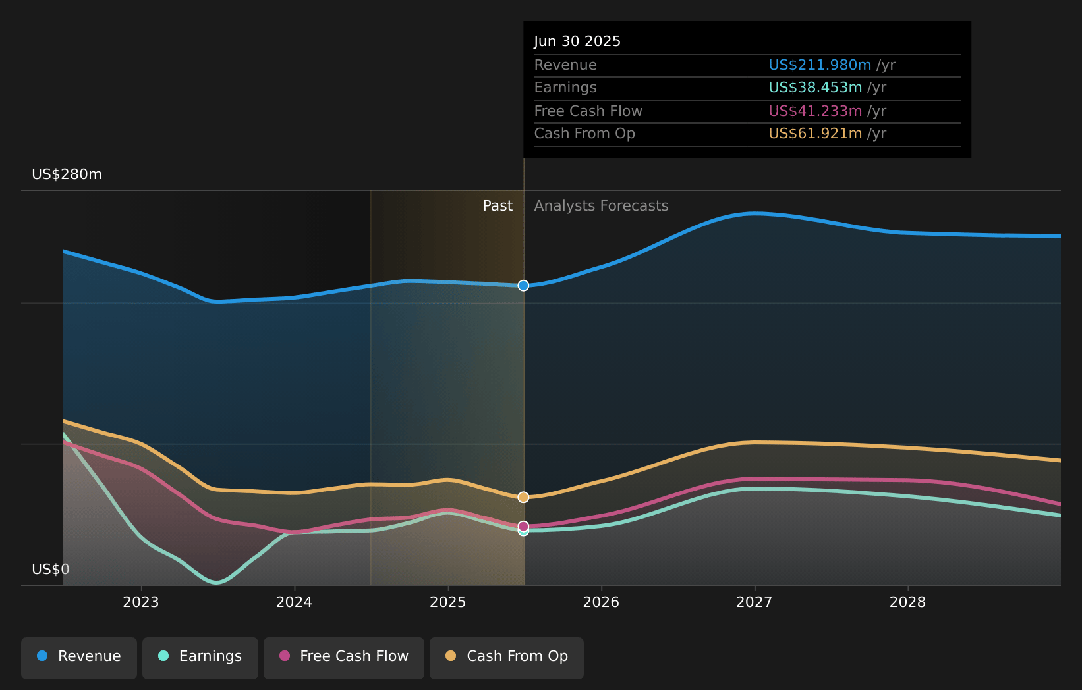Click the Past section label
This screenshot has width=1082, height=690.
click(x=498, y=206)
